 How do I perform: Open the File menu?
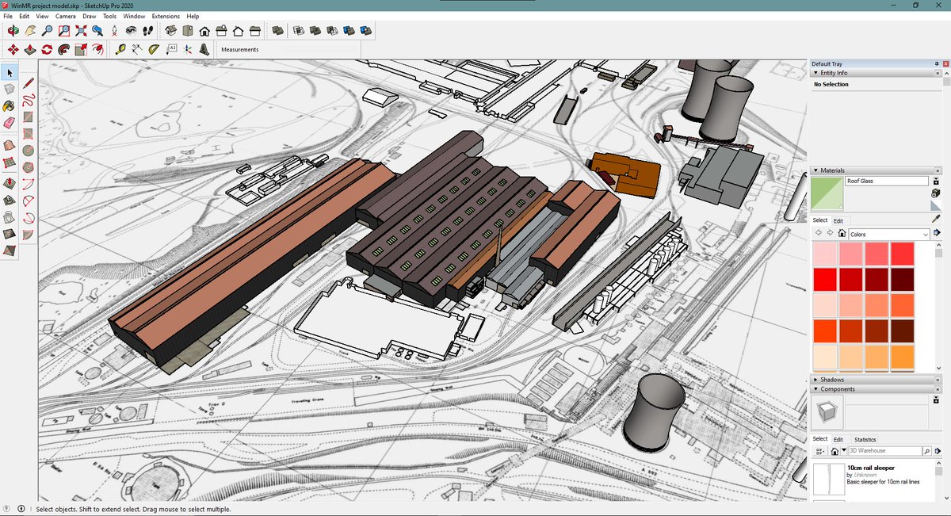8,16
